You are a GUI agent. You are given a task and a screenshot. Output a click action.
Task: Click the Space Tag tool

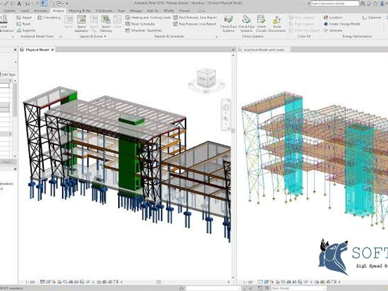point(94,24)
